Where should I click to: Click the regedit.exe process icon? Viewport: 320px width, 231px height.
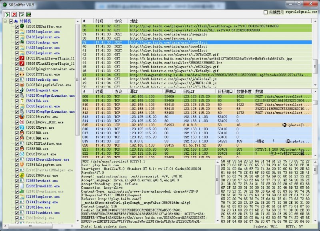(22, 90)
